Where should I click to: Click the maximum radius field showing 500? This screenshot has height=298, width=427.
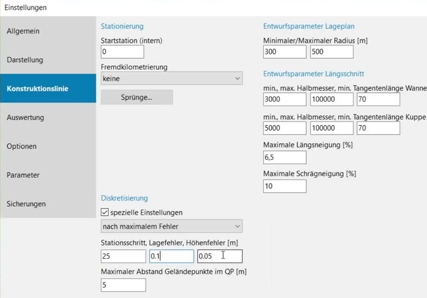[332, 52]
